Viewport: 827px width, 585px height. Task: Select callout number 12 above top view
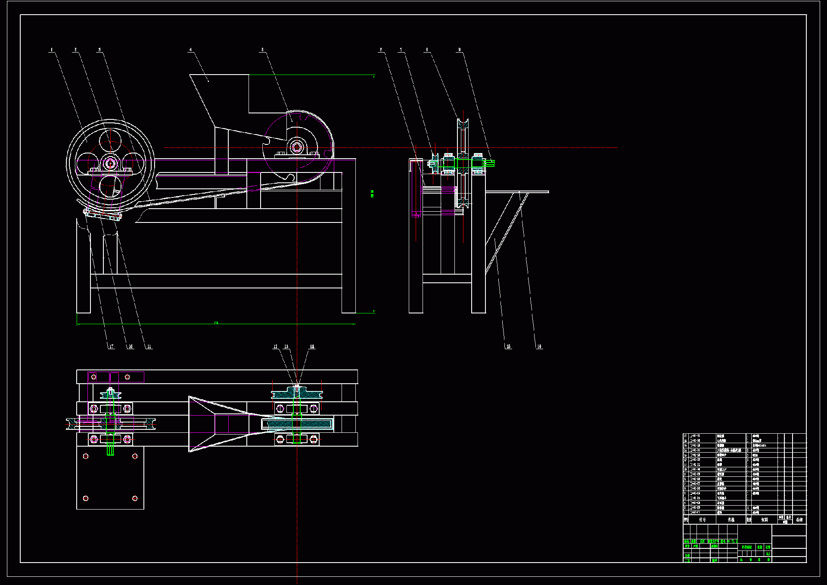(276, 347)
